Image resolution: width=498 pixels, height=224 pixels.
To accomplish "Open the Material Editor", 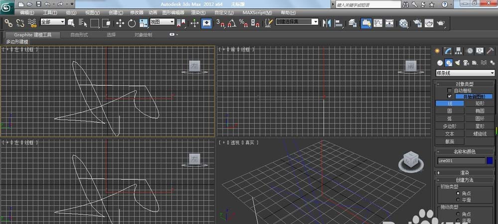I will point(404,23).
